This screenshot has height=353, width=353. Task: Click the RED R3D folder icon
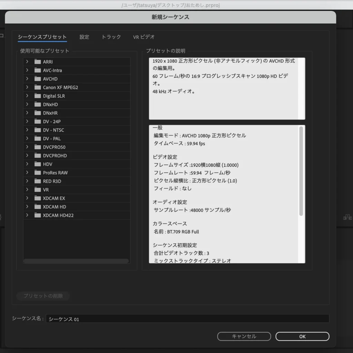point(38,181)
